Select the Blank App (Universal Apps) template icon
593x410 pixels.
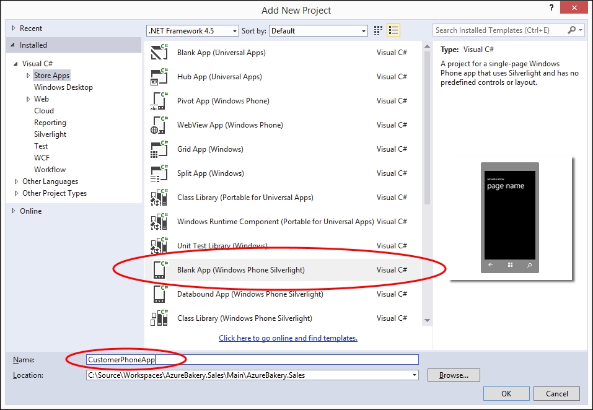tap(159, 53)
